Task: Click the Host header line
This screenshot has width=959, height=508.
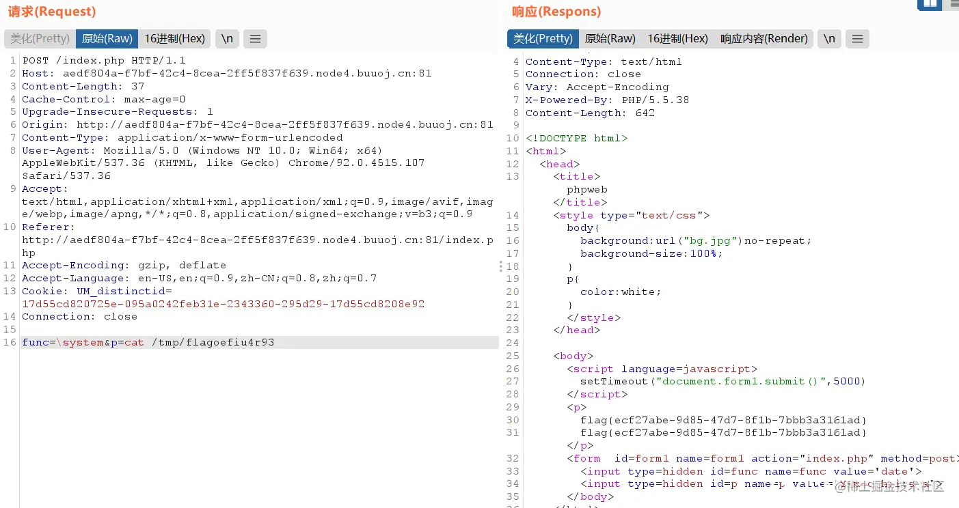Action: [227, 73]
